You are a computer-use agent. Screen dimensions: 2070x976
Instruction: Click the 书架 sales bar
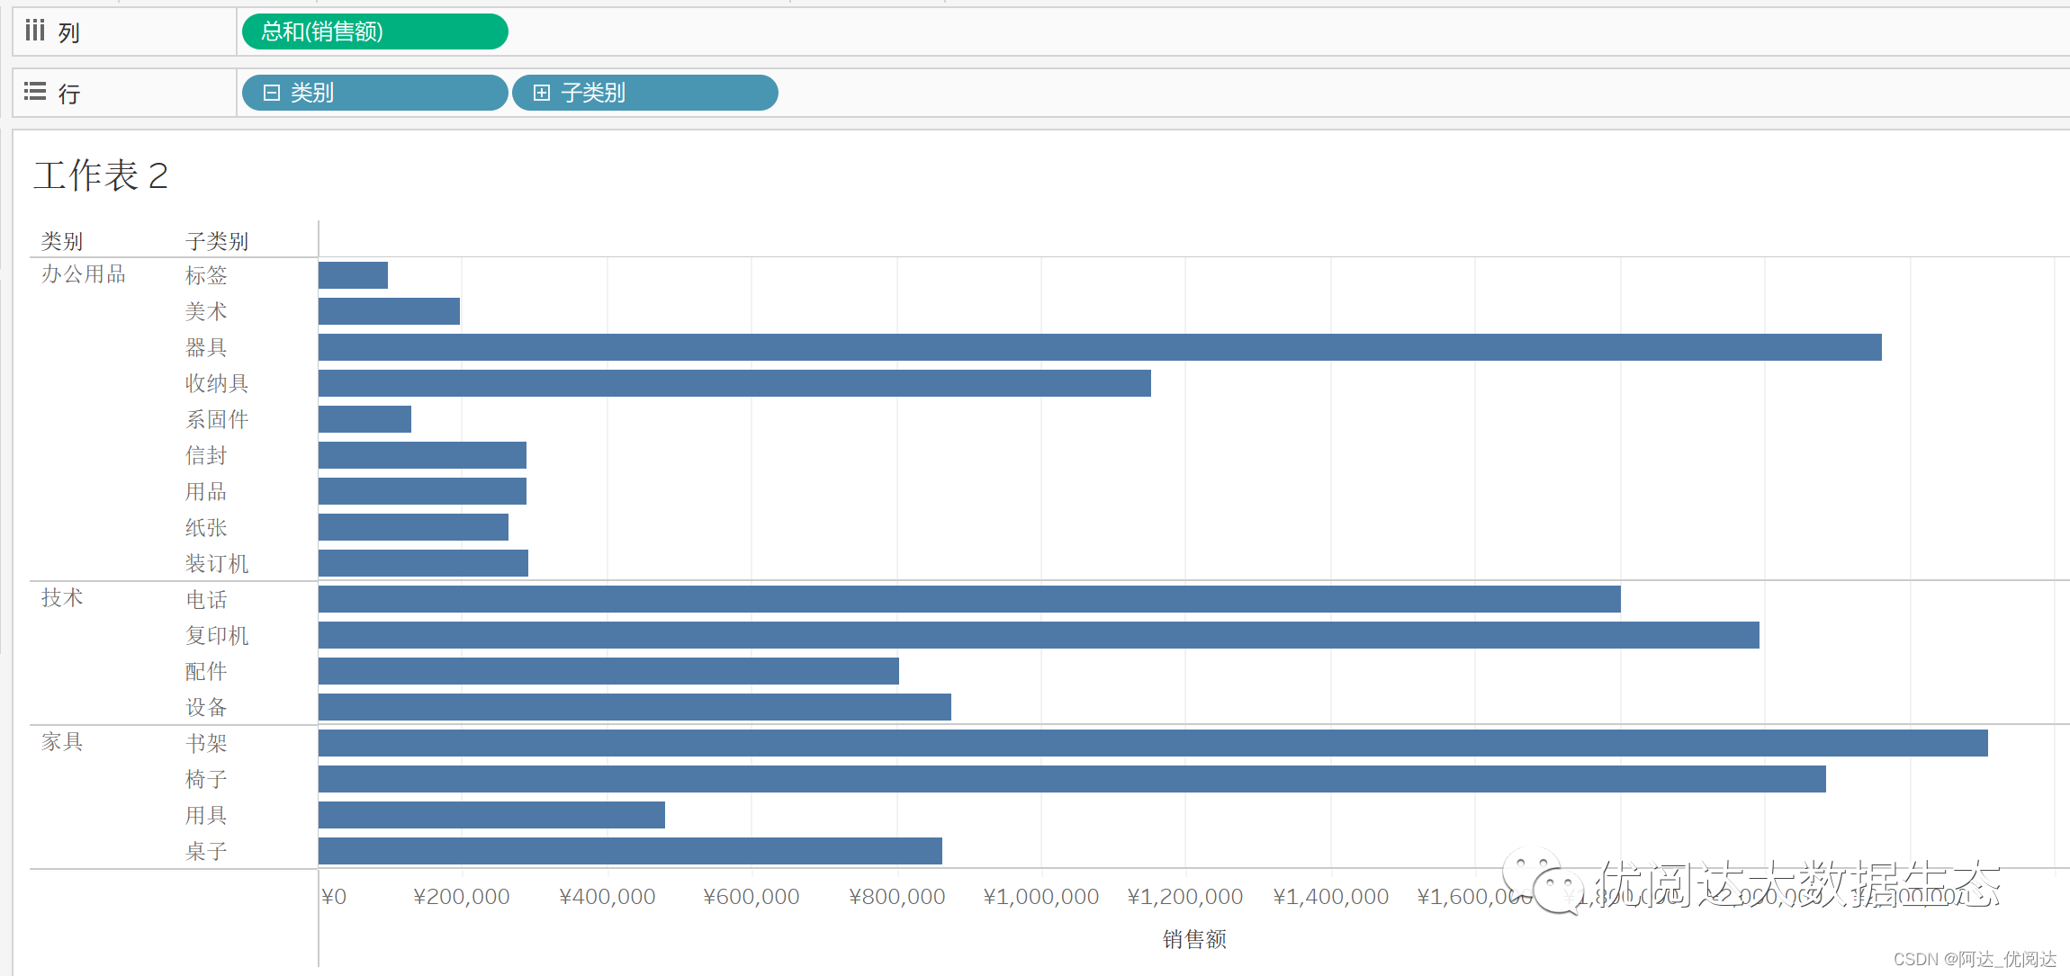1153,743
